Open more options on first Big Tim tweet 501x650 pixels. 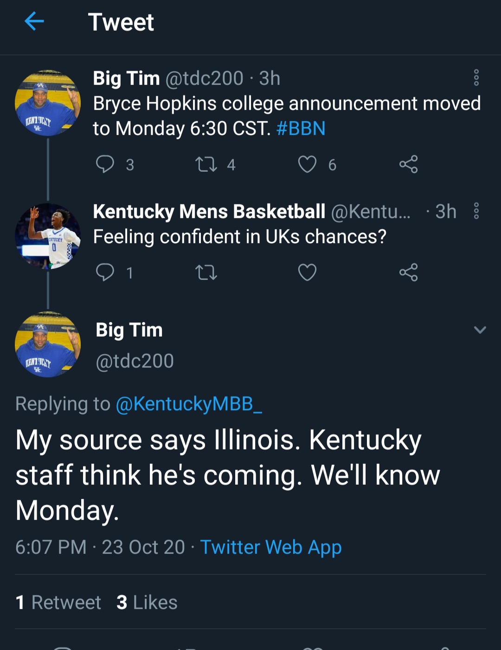(476, 78)
